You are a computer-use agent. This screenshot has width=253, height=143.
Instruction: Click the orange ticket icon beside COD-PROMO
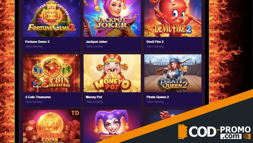pos(182,132)
